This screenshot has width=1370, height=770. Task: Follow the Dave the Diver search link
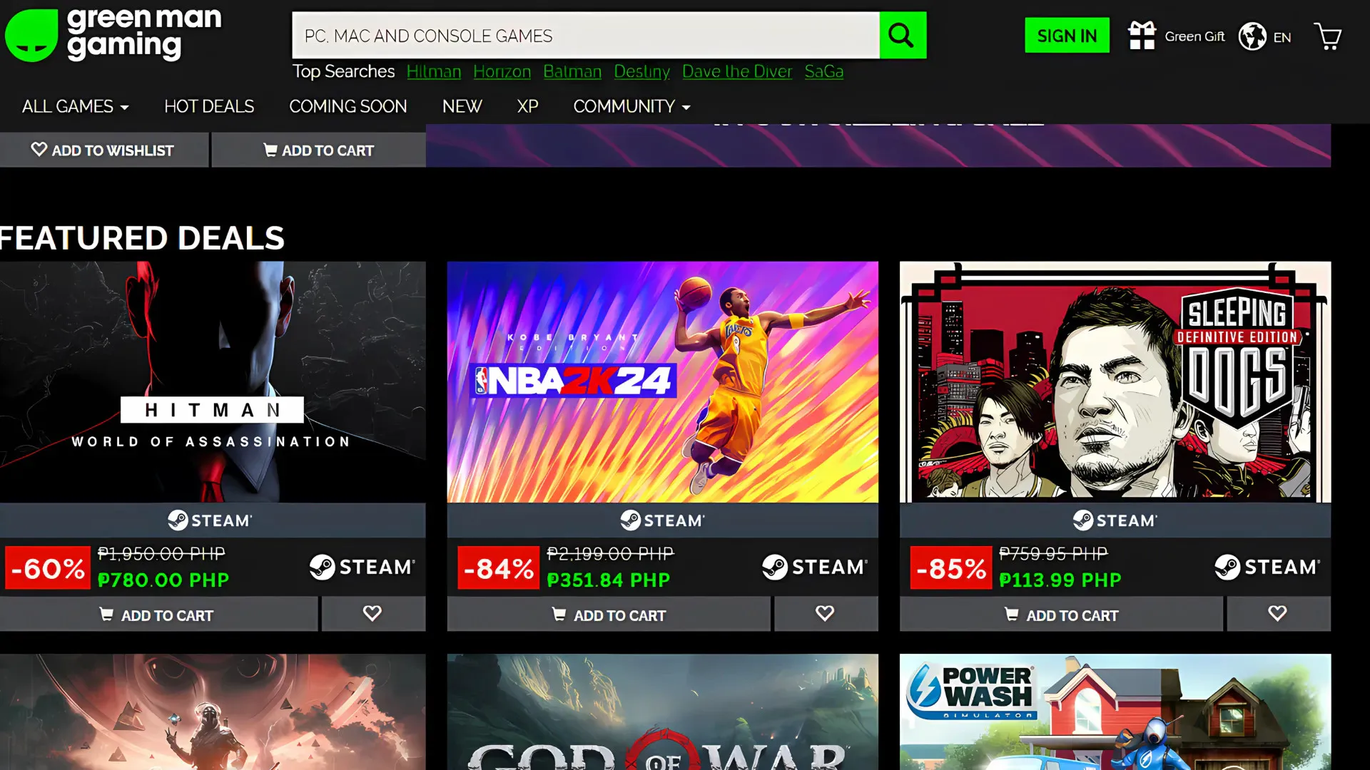[737, 72]
